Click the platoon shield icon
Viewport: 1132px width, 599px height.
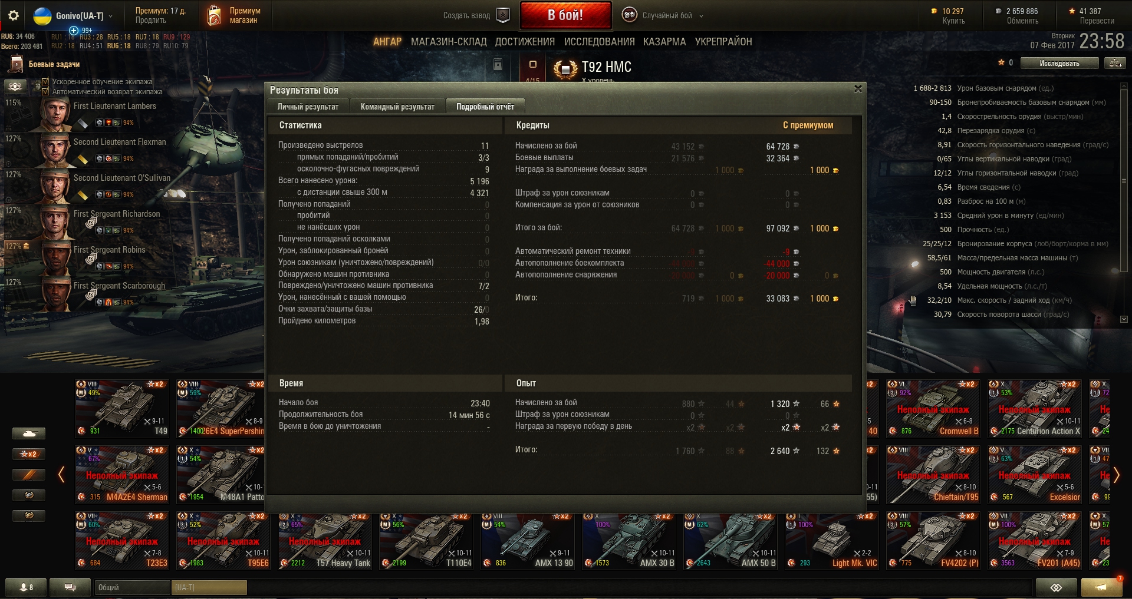502,15
